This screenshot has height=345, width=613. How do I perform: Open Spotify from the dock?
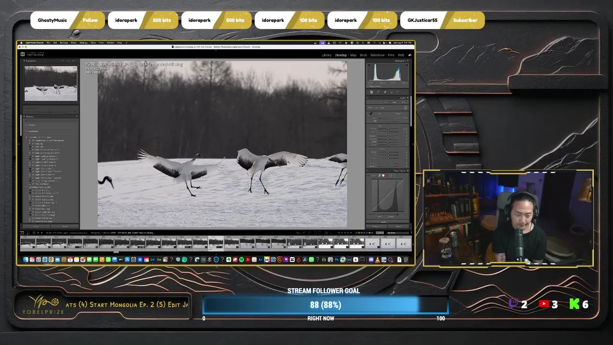[x=241, y=260]
